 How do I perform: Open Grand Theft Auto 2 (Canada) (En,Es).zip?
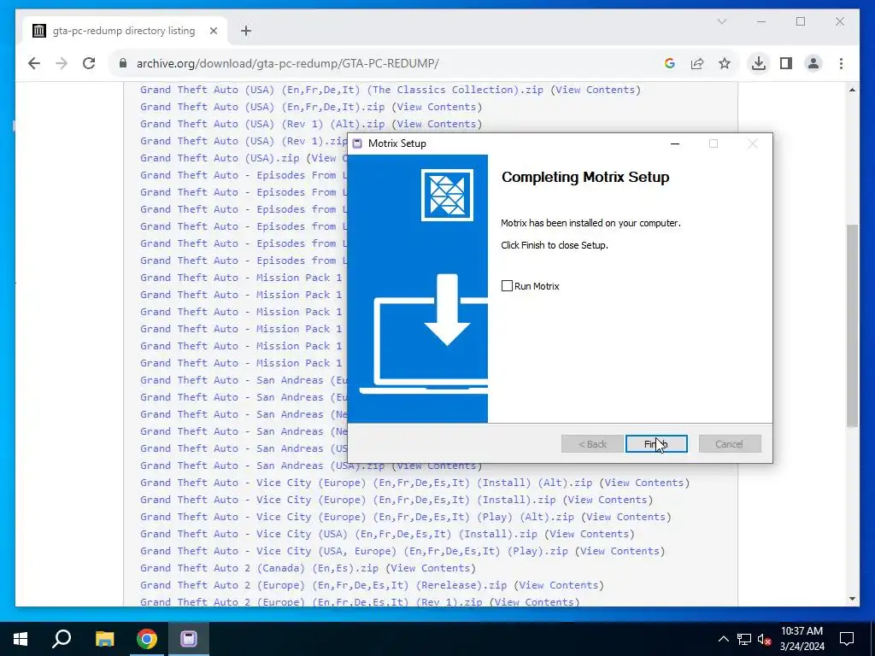pos(259,568)
